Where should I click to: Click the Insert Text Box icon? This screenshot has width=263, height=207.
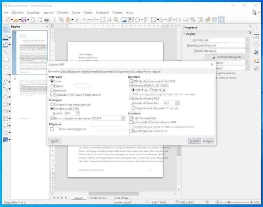(x=131, y=20)
